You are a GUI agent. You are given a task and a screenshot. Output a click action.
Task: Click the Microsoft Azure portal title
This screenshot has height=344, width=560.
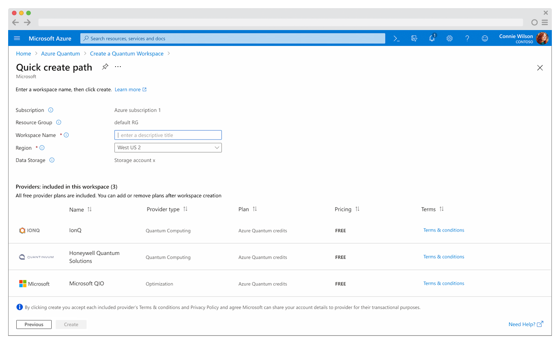[50, 39]
